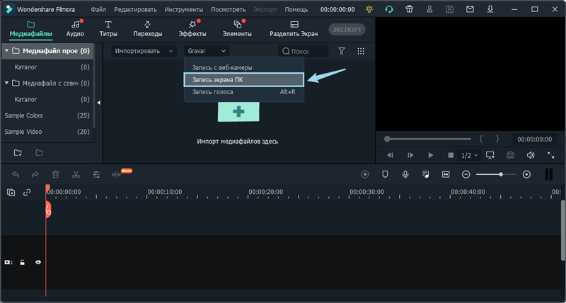
Task: Switch to the Титры tab
Action: point(108,29)
